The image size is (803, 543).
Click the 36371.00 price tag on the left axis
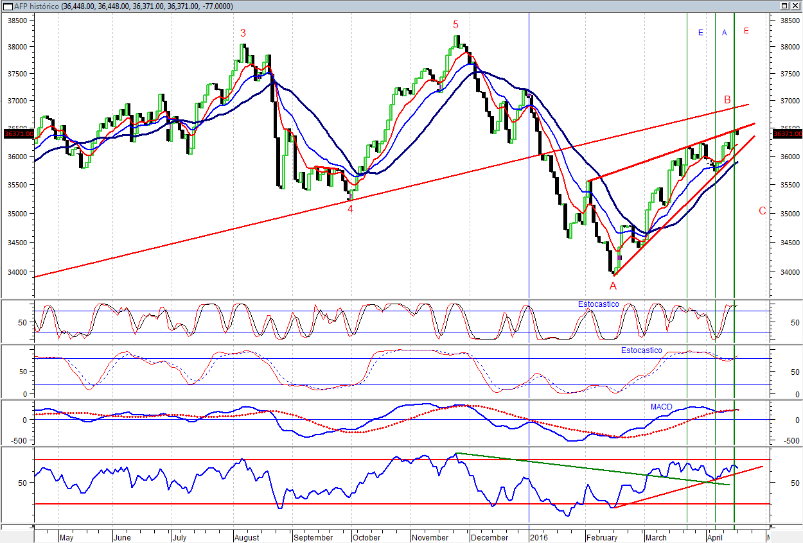18,134
